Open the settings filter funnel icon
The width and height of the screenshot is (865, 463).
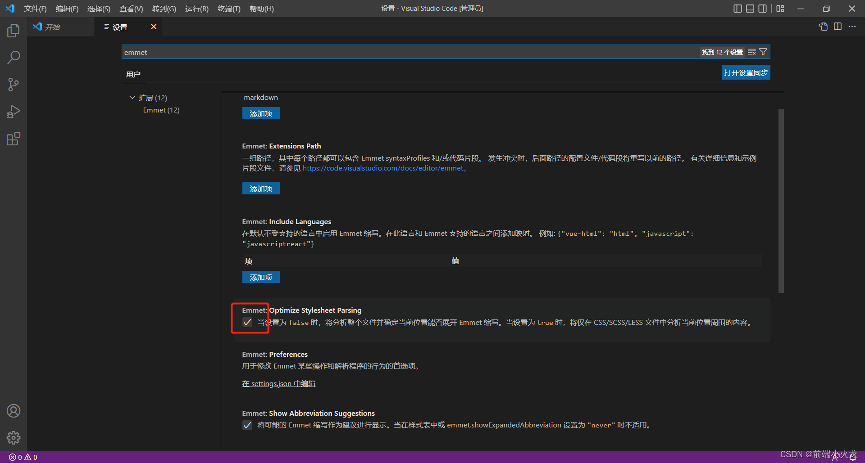763,52
